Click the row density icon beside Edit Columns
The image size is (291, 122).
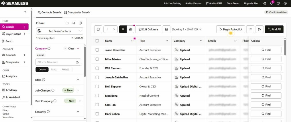[x=166, y=29]
